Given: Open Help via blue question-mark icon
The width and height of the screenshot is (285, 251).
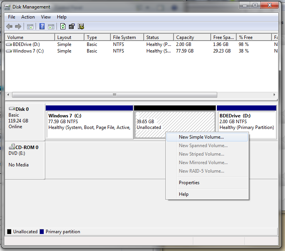Looking at the screenshot, I should [42, 27].
